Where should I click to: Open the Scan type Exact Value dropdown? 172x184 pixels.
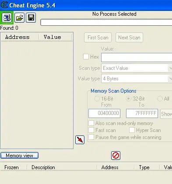(137, 68)
